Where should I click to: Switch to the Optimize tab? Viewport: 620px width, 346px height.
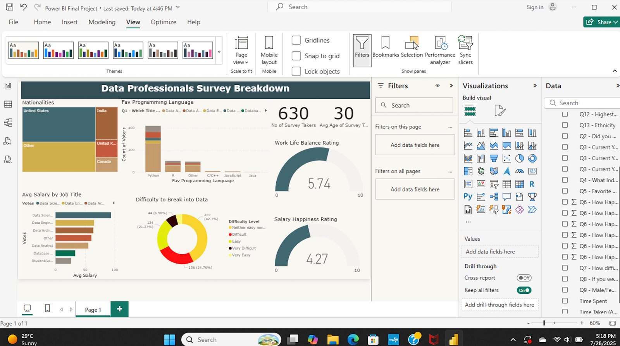[x=163, y=22]
